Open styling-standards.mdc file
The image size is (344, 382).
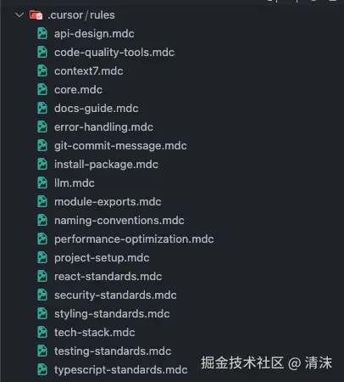pos(112,314)
